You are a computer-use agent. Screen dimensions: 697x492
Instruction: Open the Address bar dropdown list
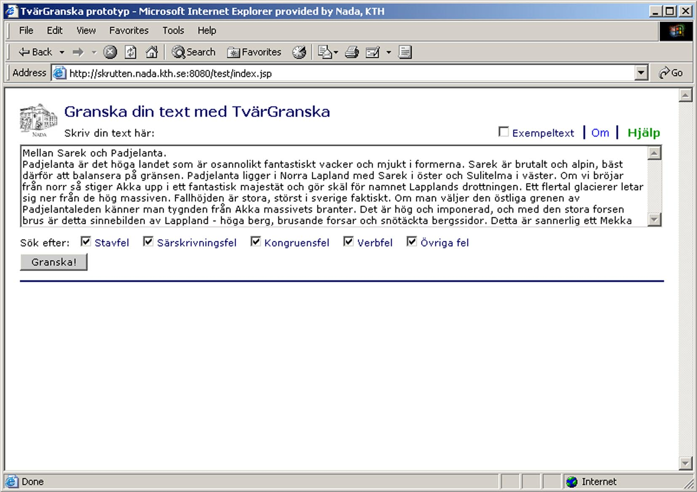tap(641, 73)
